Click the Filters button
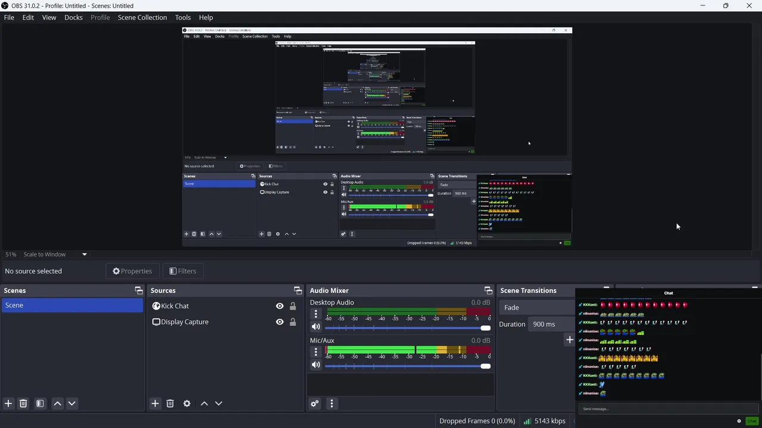The image size is (762, 428). (183, 271)
